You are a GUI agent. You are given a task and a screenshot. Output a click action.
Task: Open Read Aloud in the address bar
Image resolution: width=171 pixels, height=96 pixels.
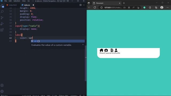click(134, 7)
